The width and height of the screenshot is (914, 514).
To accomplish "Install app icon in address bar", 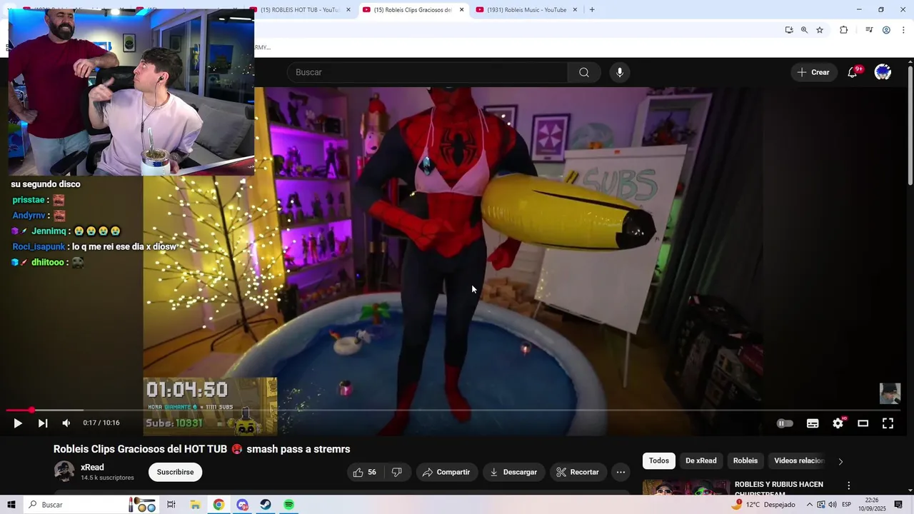I will click(x=789, y=30).
